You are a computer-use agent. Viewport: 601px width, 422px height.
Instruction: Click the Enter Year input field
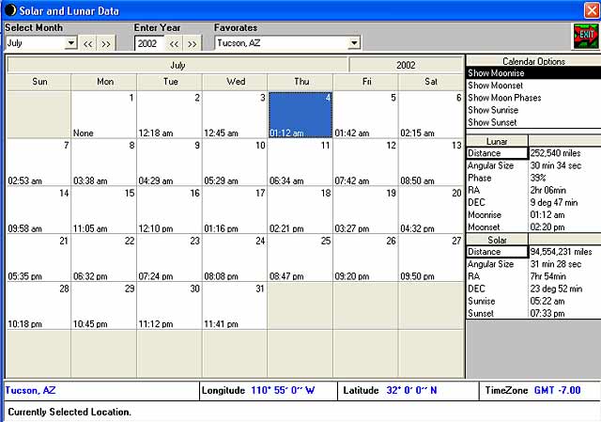tap(148, 43)
